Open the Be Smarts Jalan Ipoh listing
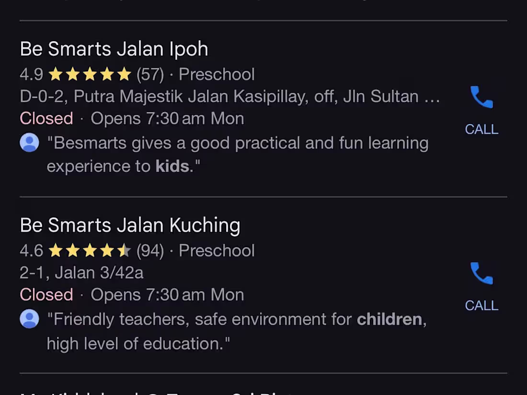The height and width of the screenshot is (395, 527). point(114,48)
